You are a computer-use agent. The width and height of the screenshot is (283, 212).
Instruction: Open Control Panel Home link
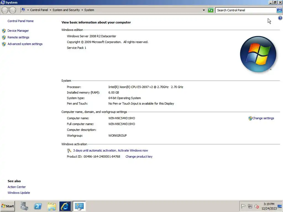(20, 21)
